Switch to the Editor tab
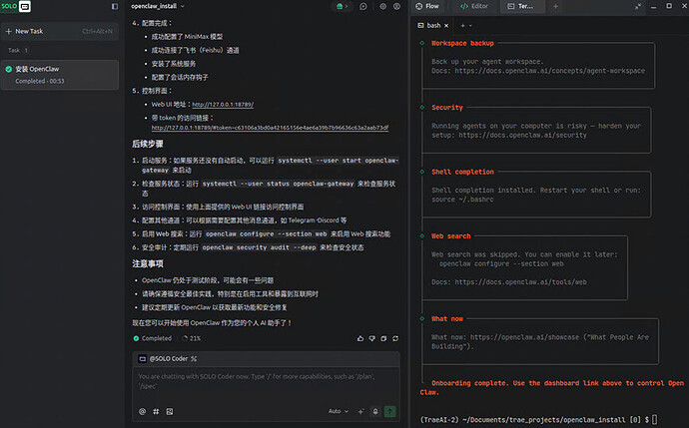The width and height of the screenshot is (689, 428). coord(474,6)
